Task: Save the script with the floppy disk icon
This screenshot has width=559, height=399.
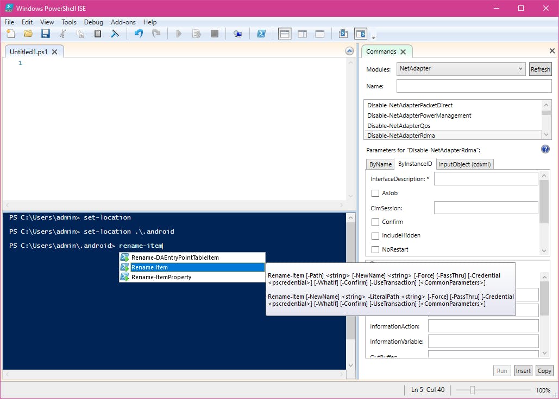Action: point(46,34)
